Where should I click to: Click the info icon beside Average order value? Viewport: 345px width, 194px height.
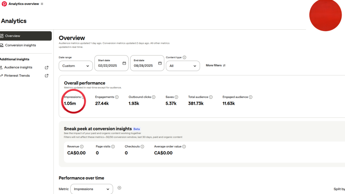point(184,146)
